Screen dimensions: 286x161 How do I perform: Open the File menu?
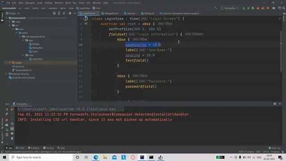click(x=8, y=3)
